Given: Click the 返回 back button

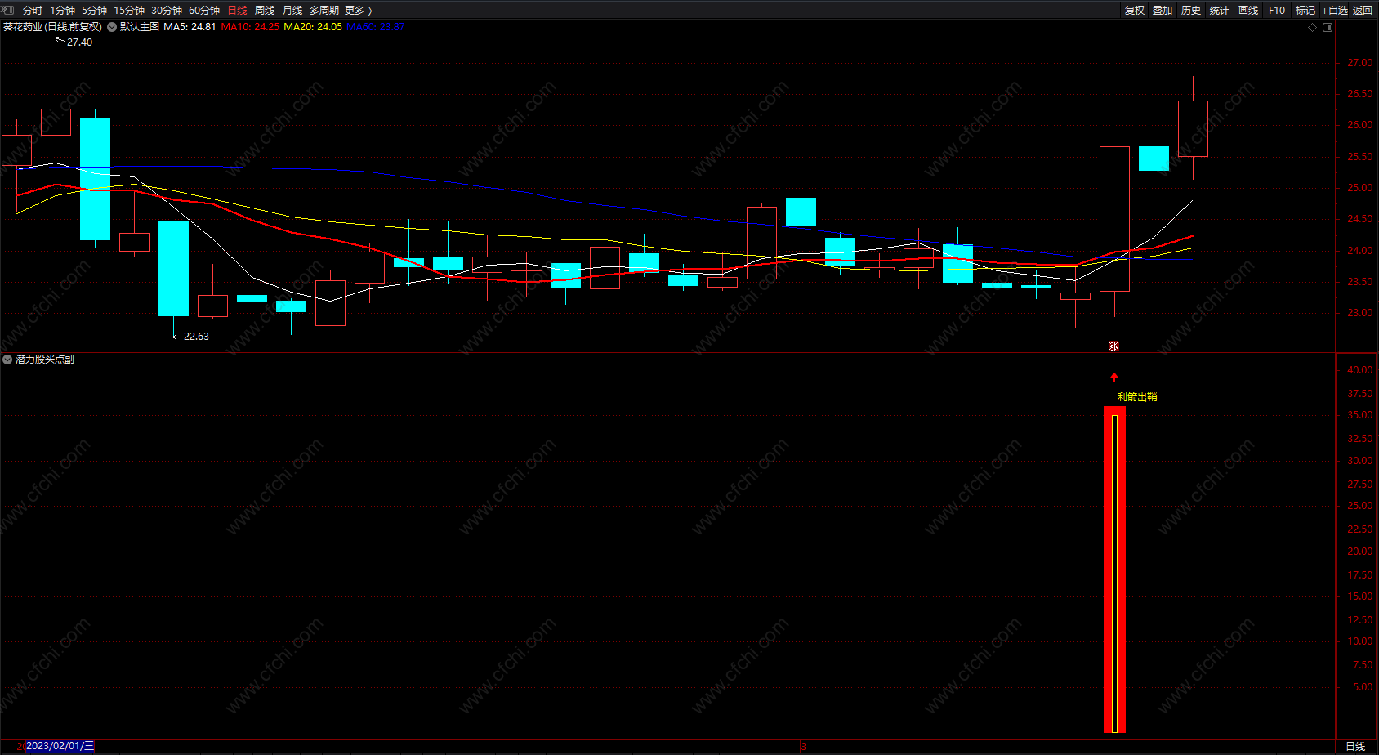Looking at the screenshot, I should pos(1363,11).
